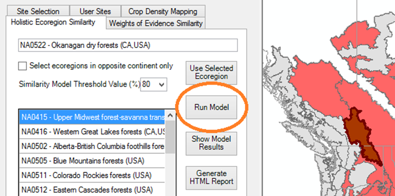Click the Generate HTML Report button
The height and width of the screenshot is (196, 395).
coord(211,177)
